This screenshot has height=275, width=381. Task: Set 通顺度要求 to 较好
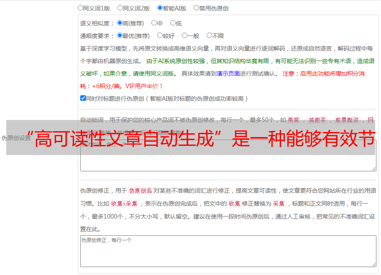(160, 36)
